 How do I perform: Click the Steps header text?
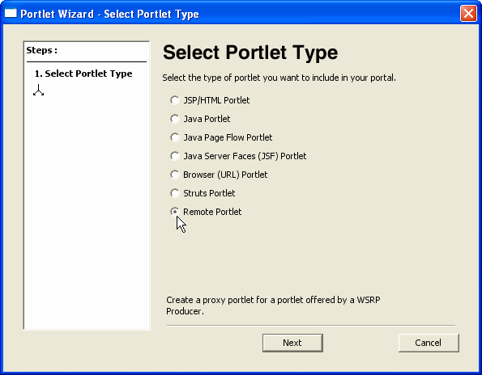(42, 50)
